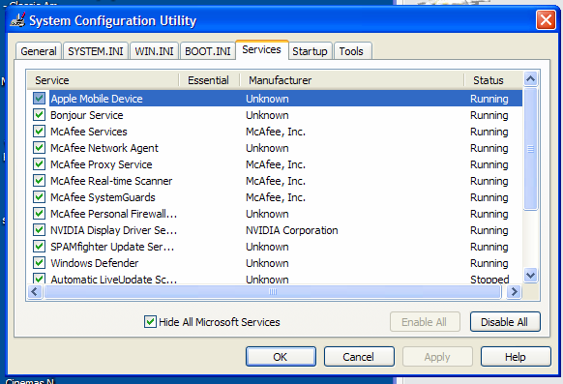Viewport: 563px width, 384px height.
Task: Select McAfee Real-time Scanner row name
Action: tap(111, 181)
